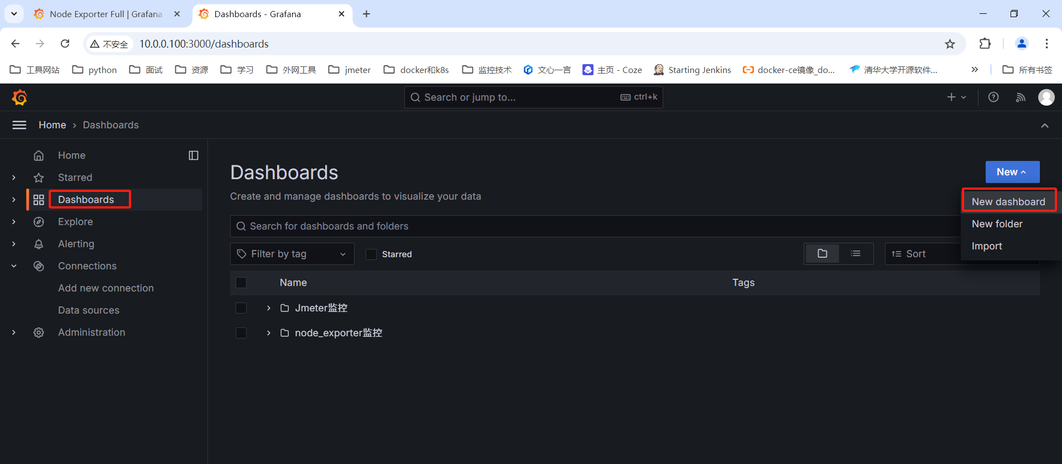Expand the Starred sidebar section
The height and width of the screenshot is (464, 1062).
click(x=14, y=178)
